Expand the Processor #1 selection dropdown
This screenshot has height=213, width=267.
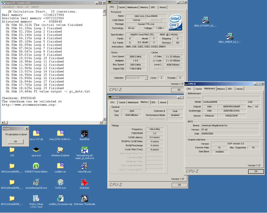(x=146, y=78)
